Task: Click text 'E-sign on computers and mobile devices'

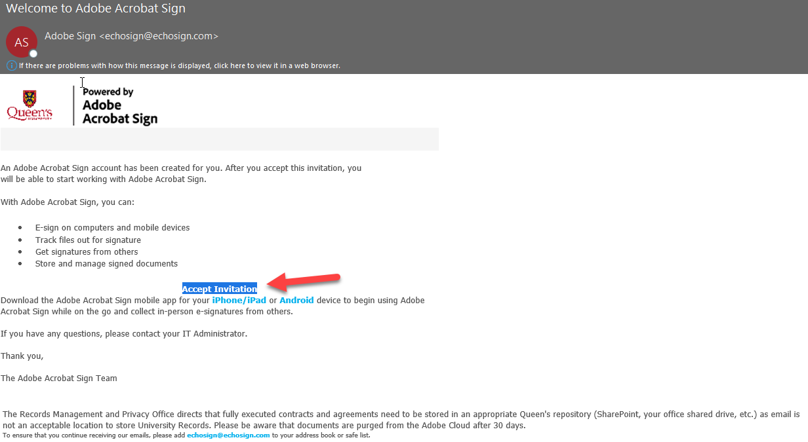Action: coord(113,228)
